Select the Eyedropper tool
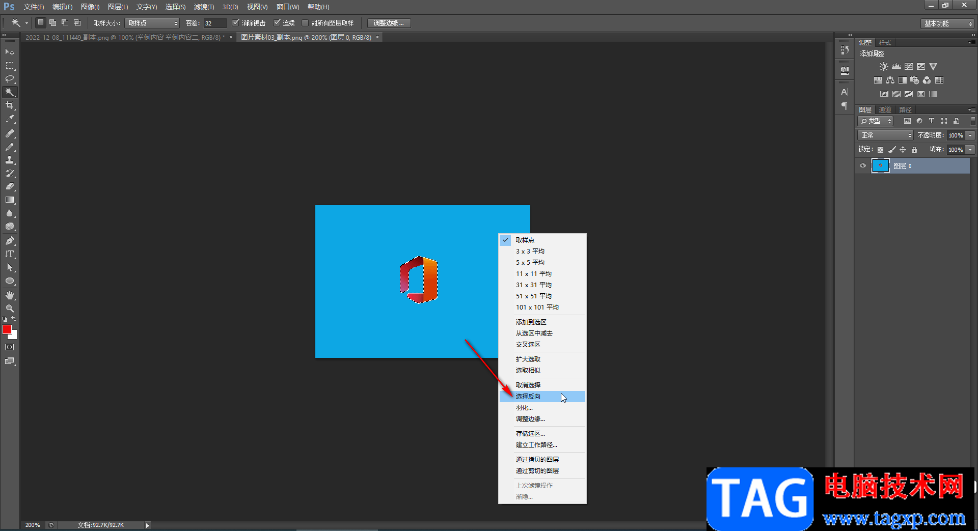 click(x=10, y=119)
